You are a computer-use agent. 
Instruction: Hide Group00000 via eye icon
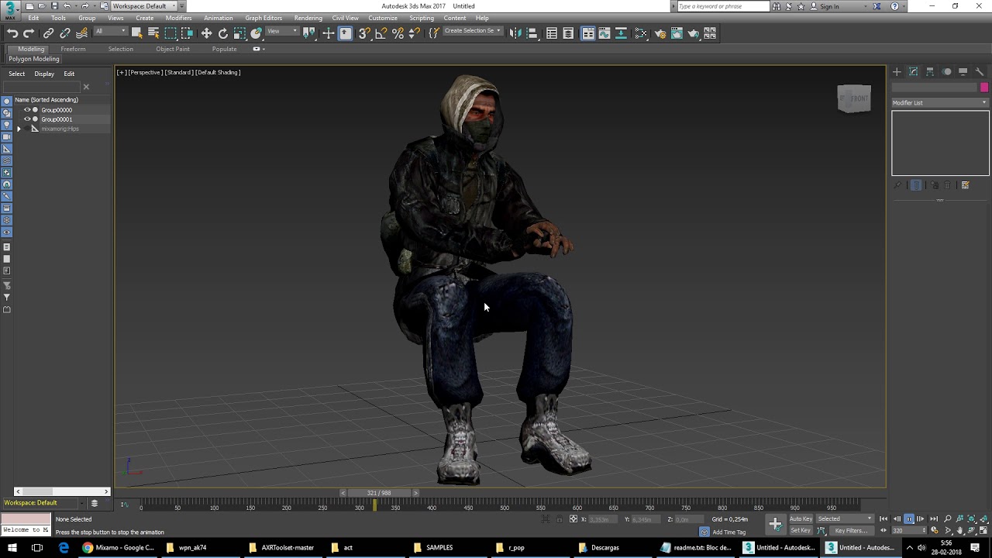point(27,110)
